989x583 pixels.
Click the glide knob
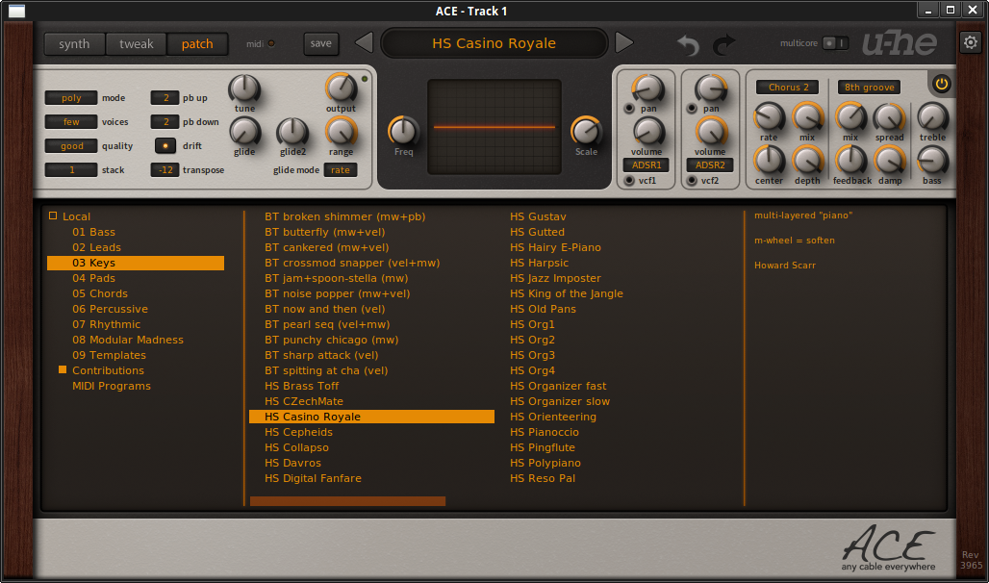click(244, 132)
